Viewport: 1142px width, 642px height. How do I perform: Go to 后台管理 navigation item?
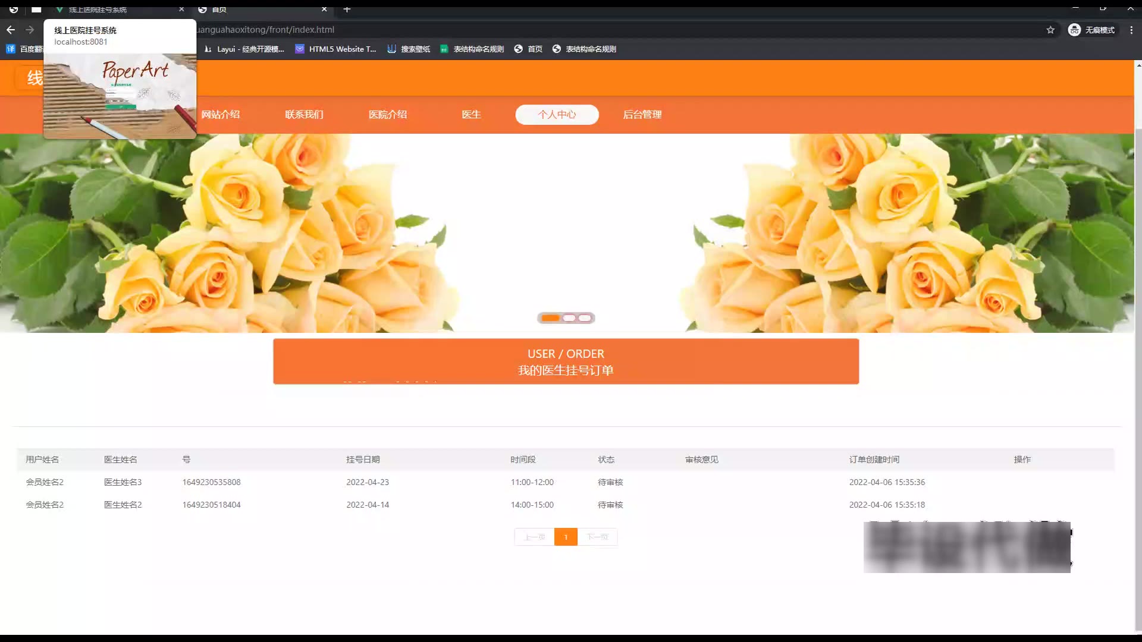tap(642, 115)
